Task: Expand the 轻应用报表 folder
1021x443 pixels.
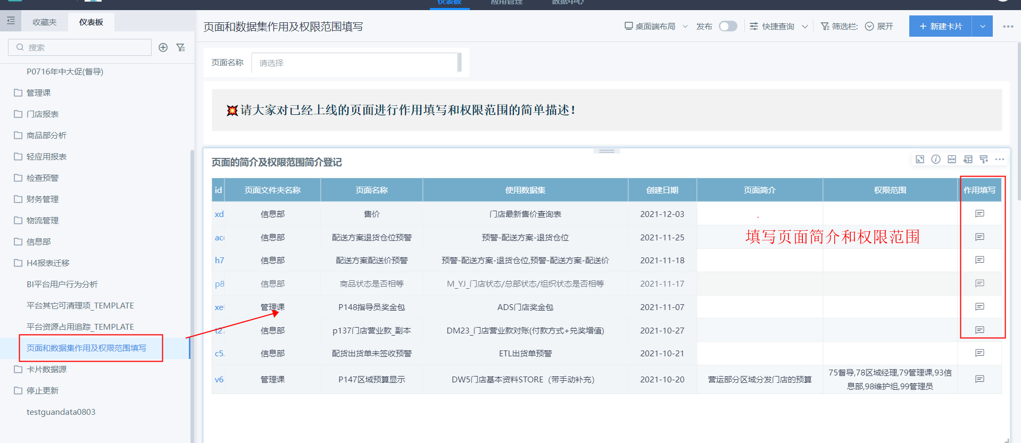Action: click(46, 156)
